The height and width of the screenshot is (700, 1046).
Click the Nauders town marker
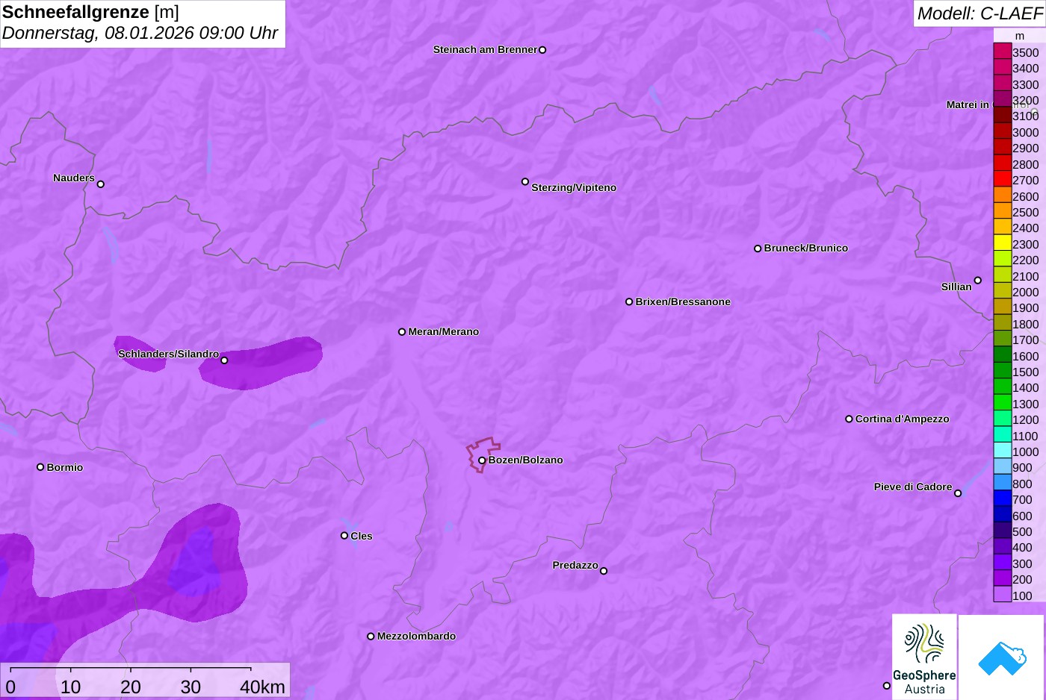[x=101, y=184]
